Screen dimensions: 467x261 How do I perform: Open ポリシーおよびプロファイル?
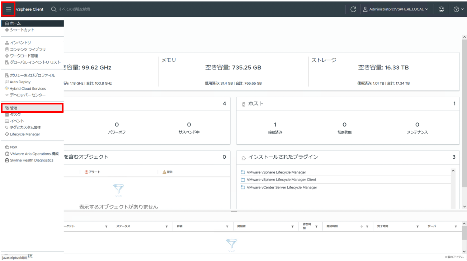(32, 75)
